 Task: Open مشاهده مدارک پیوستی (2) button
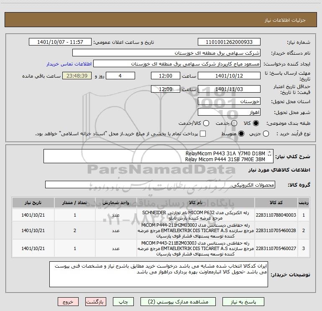(x=178, y=302)
